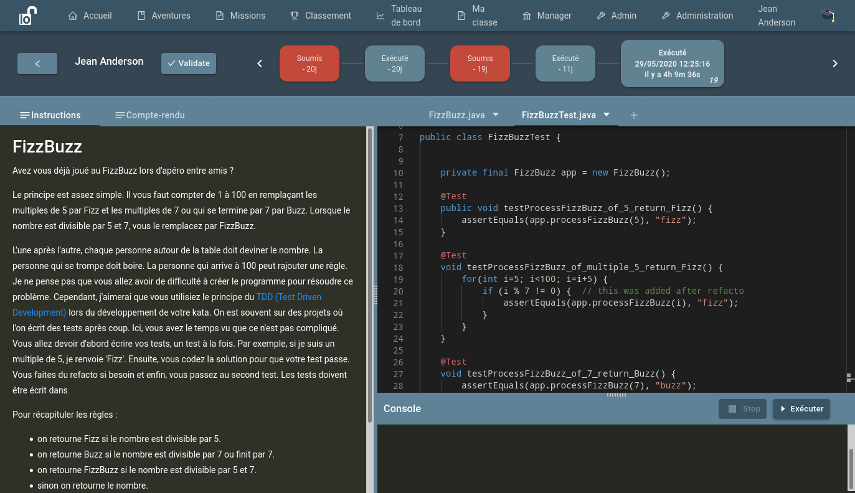Open the FizzBuzz.java file tab
Viewport: 855px width, 493px height.
(x=457, y=115)
